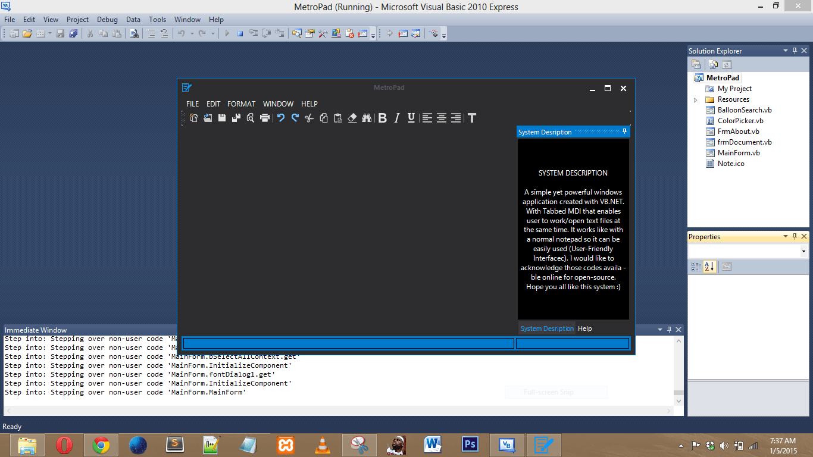
Task: Select the System Desription tab at panel bottom
Action: point(547,328)
